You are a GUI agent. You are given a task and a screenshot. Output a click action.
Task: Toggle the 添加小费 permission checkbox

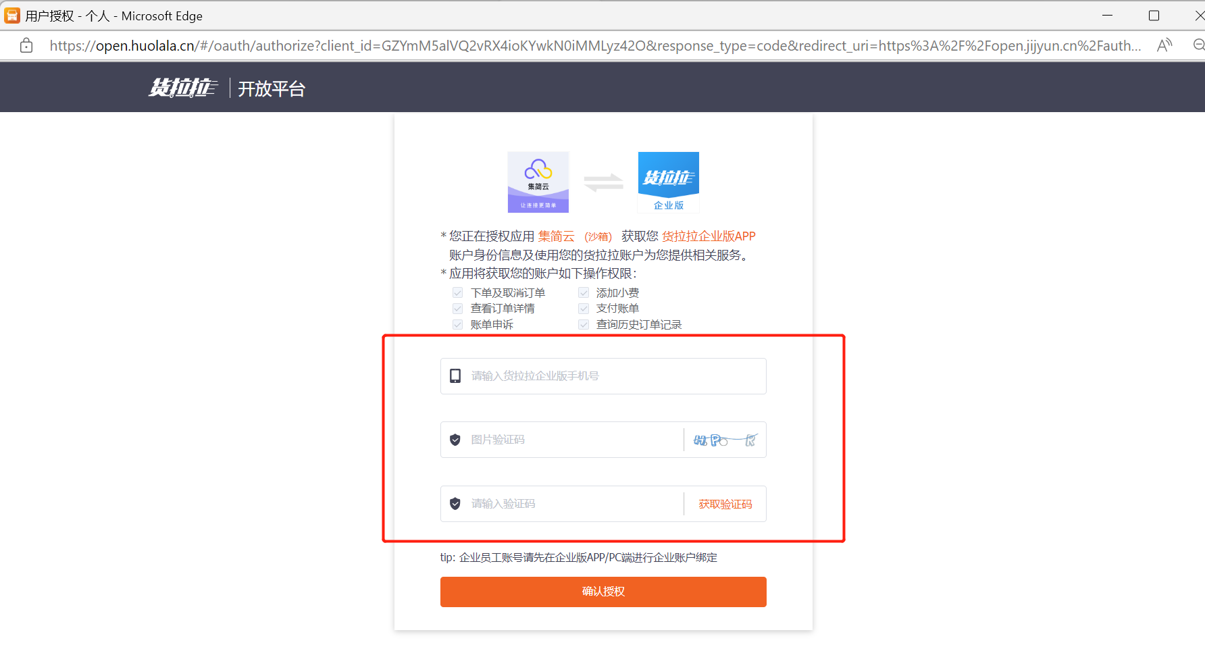coord(583,292)
